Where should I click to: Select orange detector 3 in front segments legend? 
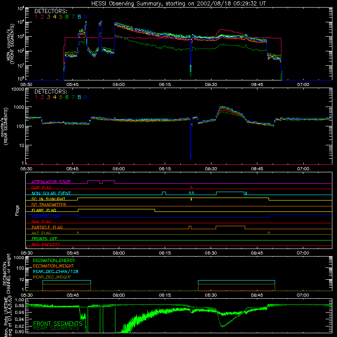coord(48,17)
